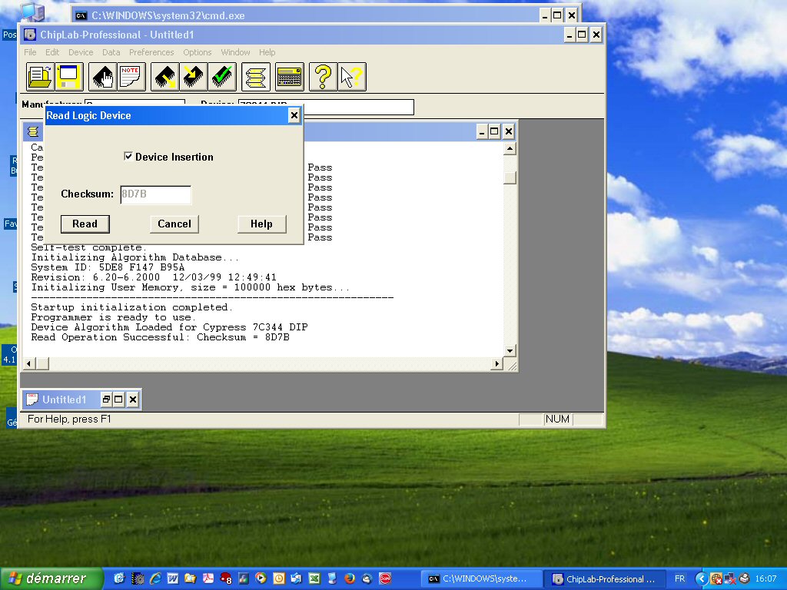Click the ChipLab-Professional title bar icon

[30, 35]
